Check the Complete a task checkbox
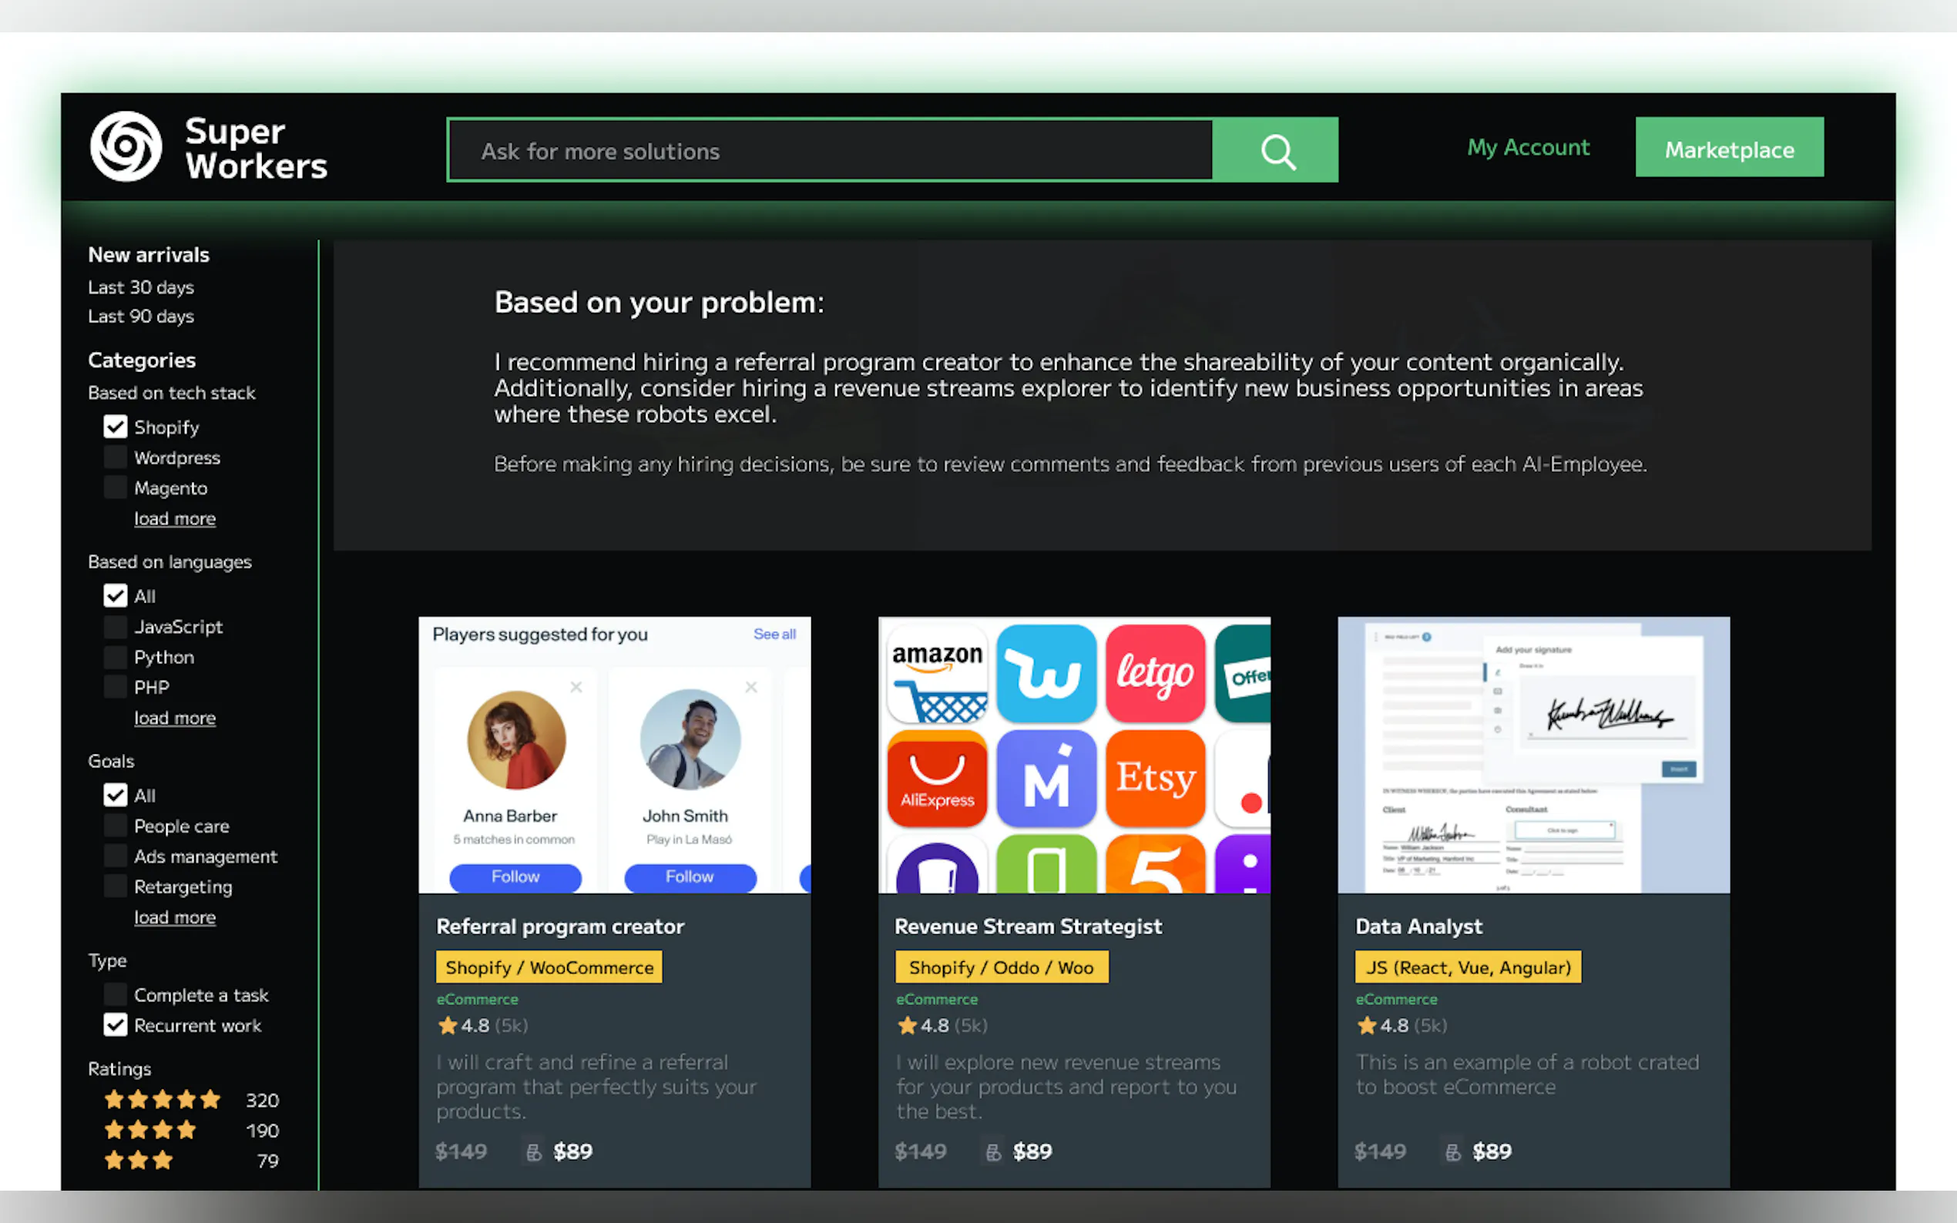 (116, 994)
